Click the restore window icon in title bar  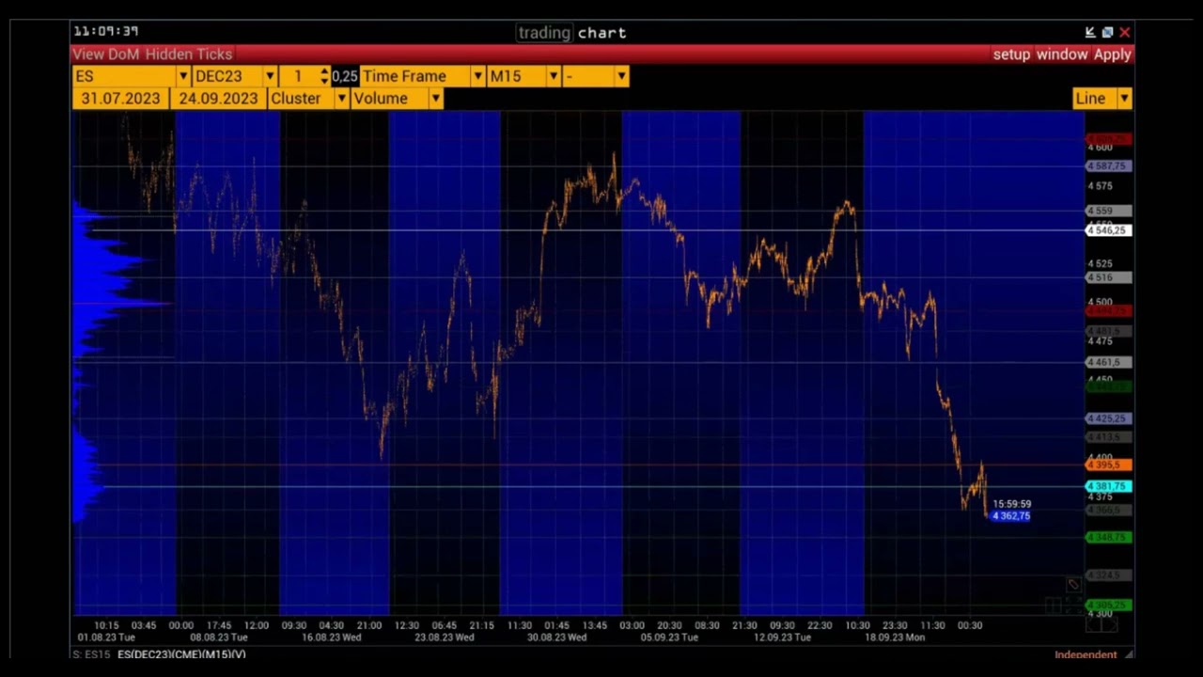pyautogui.click(x=1107, y=32)
